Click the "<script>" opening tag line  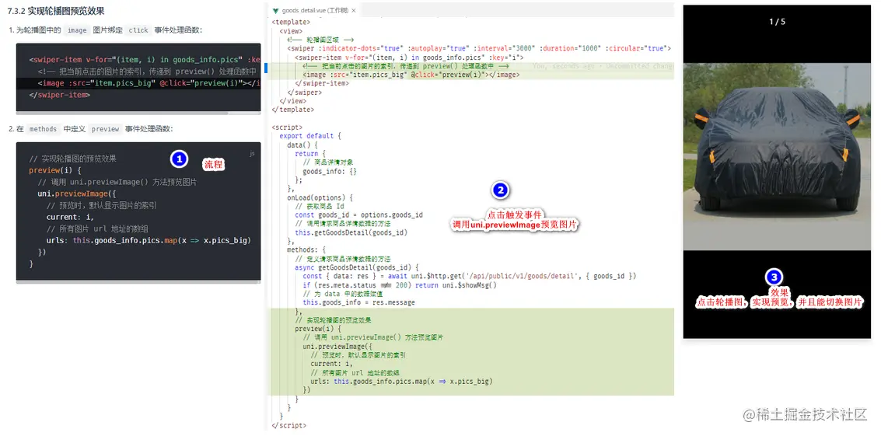coord(287,127)
